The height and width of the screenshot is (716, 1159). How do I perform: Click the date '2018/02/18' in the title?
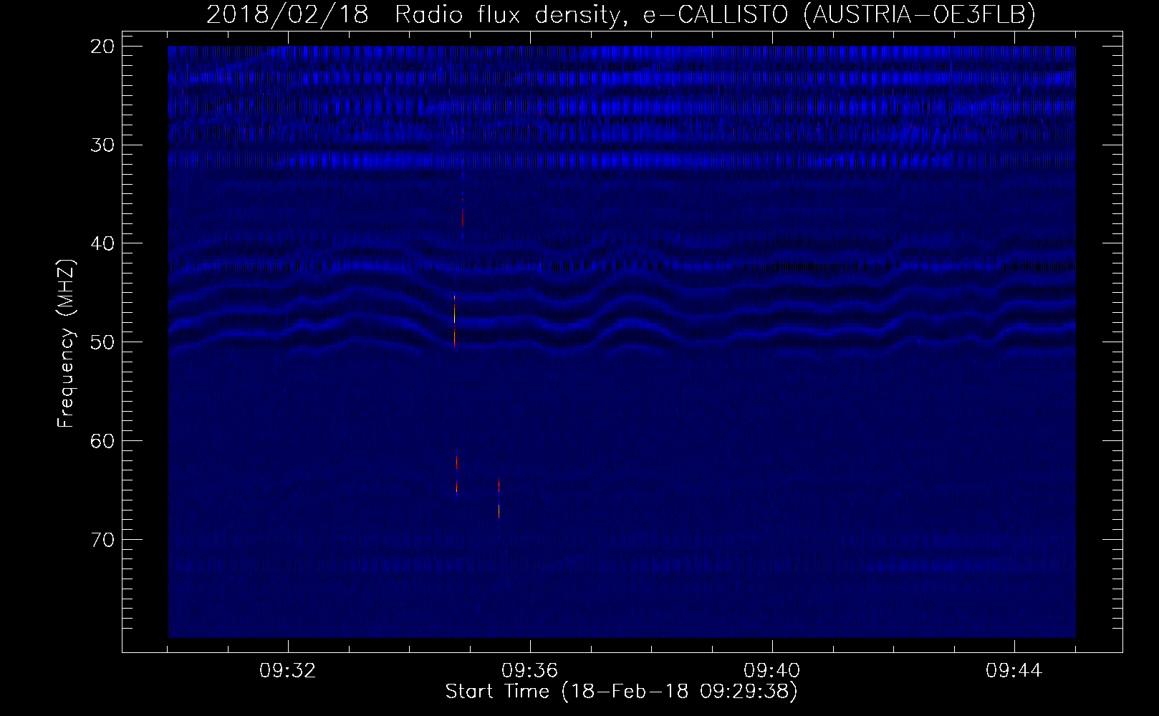[x=288, y=15]
